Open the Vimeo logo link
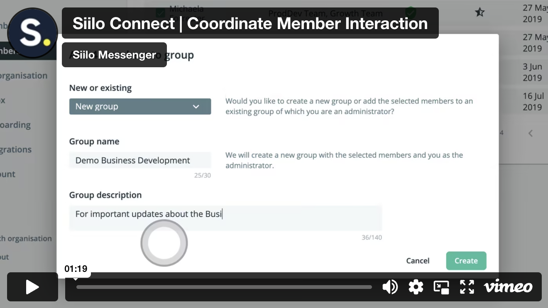The height and width of the screenshot is (308, 548). pyautogui.click(x=508, y=287)
